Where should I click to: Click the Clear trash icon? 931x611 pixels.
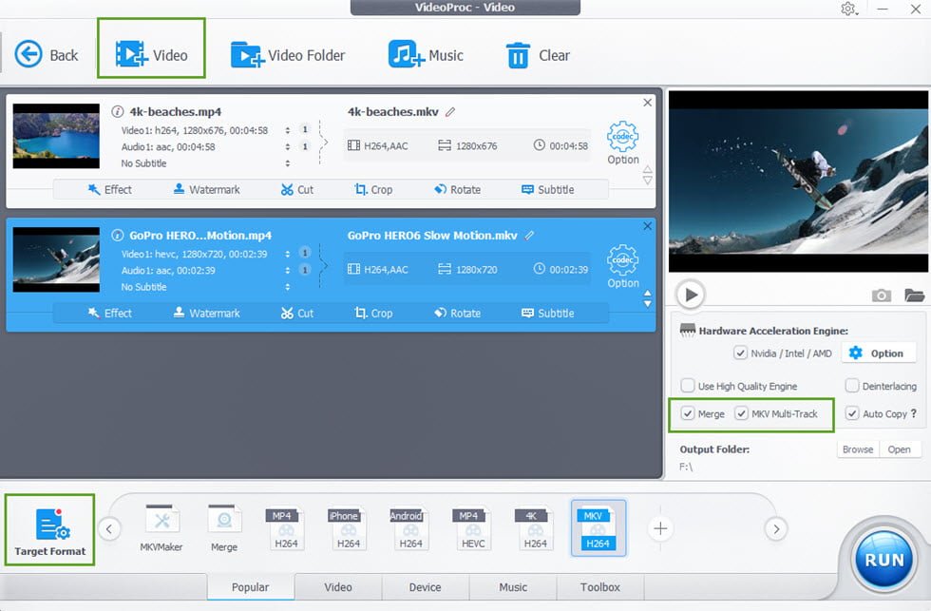(518, 55)
